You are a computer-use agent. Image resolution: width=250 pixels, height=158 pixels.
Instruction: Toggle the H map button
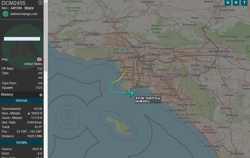point(236,3)
